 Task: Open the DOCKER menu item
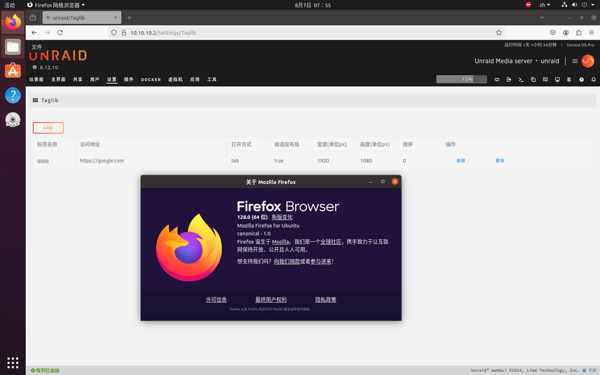coord(151,80)
